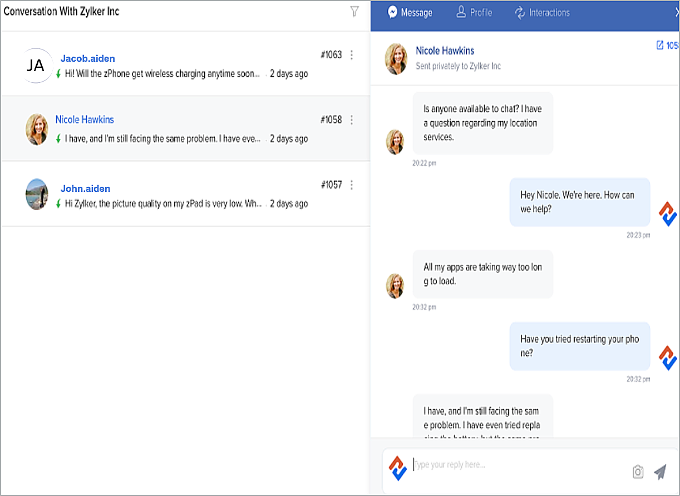Screen dimensions: 680x496
Task: Click Zylker logo next to 'Have you tried restarting'
Action: 668,358
